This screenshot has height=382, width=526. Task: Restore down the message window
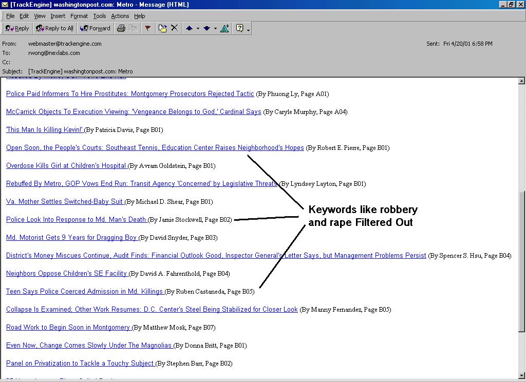click(x=511, y=5)
